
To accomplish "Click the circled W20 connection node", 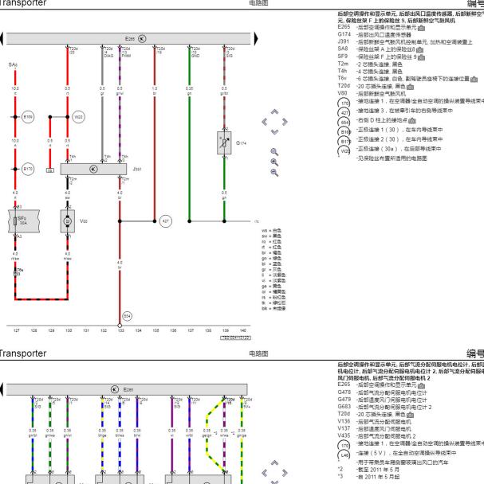I will coord(78,117).
